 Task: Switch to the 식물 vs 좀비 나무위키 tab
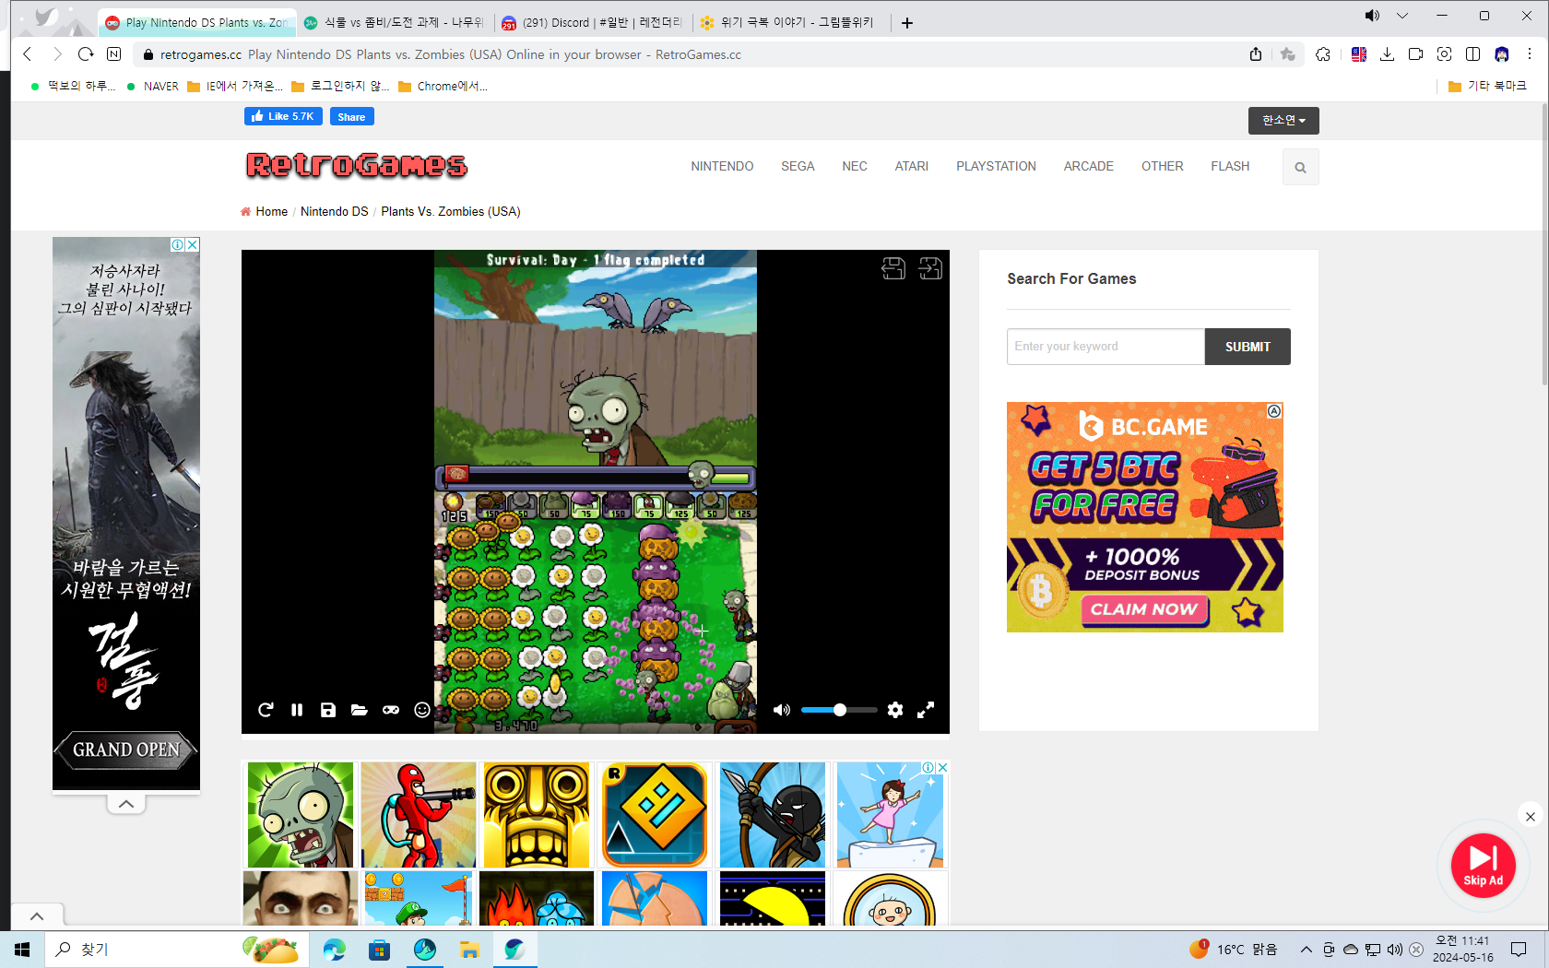click(395, 23)
